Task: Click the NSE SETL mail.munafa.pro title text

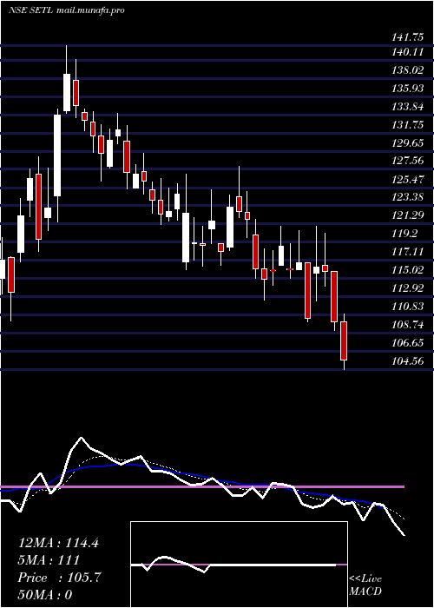Action: click(x=67, y=10)
